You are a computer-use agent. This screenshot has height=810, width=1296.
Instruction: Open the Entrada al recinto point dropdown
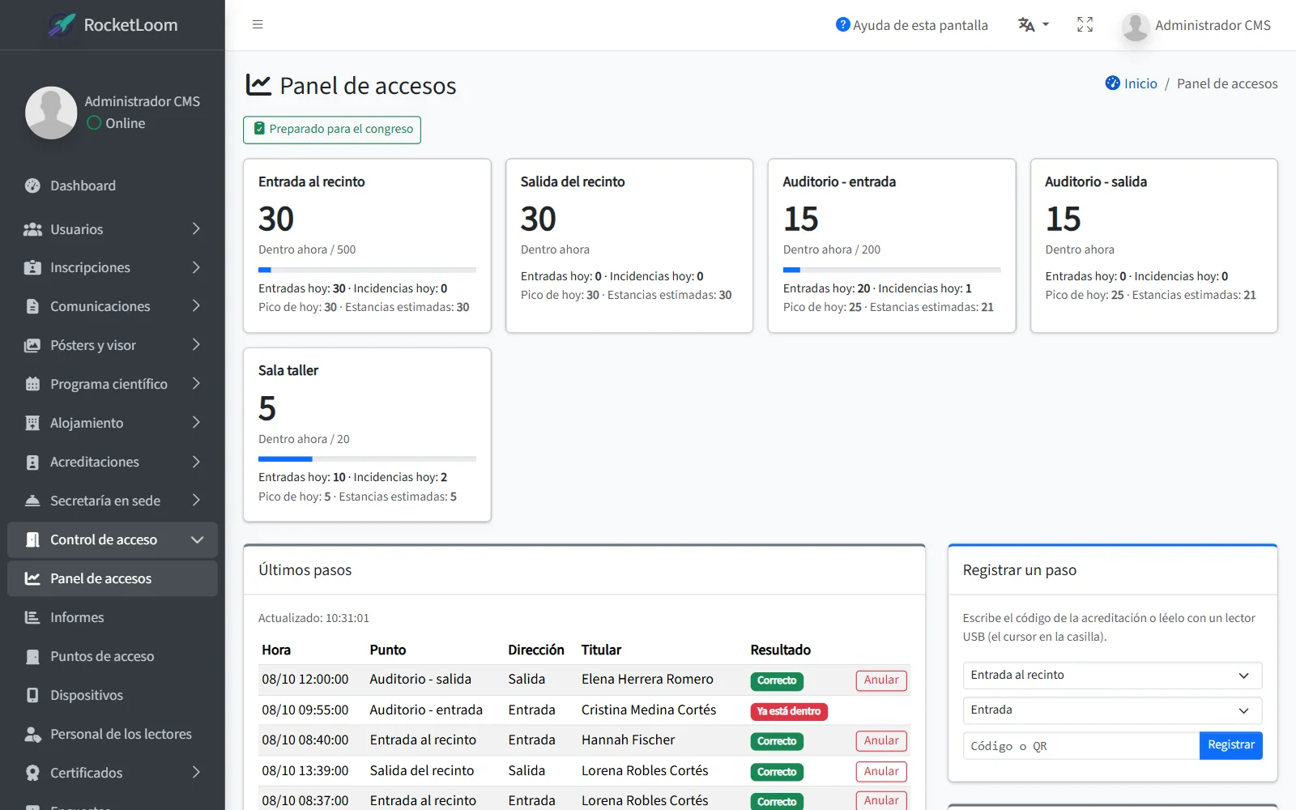[x=1112, y=675]
